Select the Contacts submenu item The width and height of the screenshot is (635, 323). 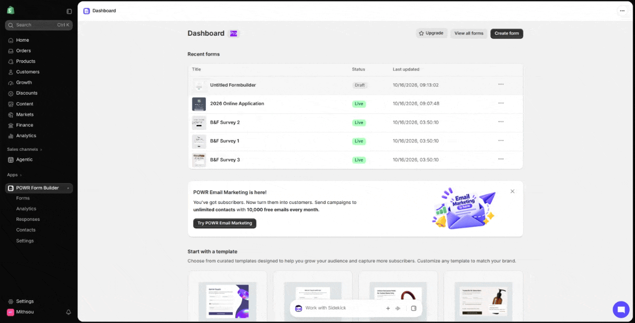point(26,230)
